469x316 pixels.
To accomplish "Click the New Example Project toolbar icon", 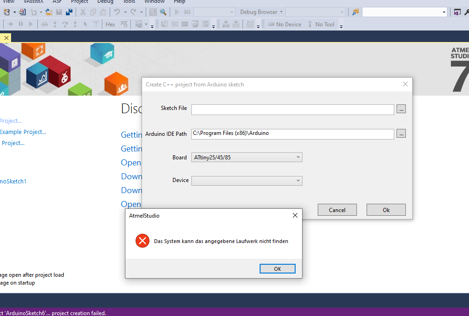I will (x=23, y=12).
